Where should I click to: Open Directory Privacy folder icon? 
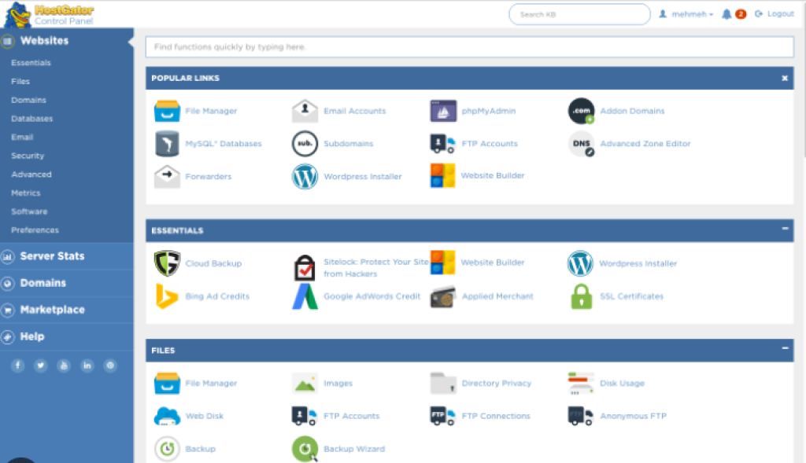click(x=442, y=383)
